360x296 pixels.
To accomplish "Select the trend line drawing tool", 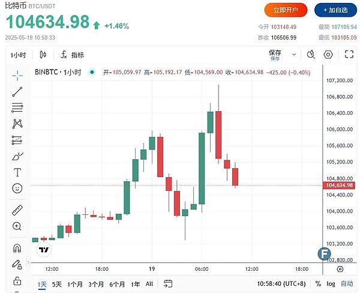I will [x=17, y=92].
